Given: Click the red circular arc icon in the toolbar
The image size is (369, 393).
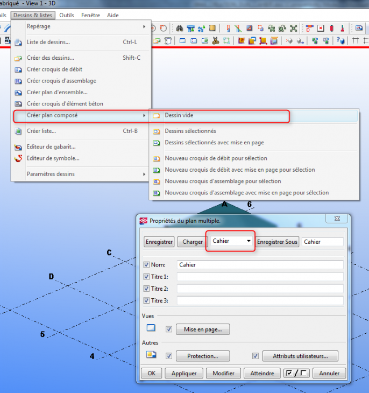Looking at the screenshot, I should pos(164,28).
